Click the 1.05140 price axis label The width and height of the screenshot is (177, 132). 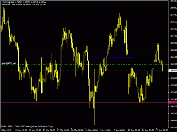click(173, 99)
